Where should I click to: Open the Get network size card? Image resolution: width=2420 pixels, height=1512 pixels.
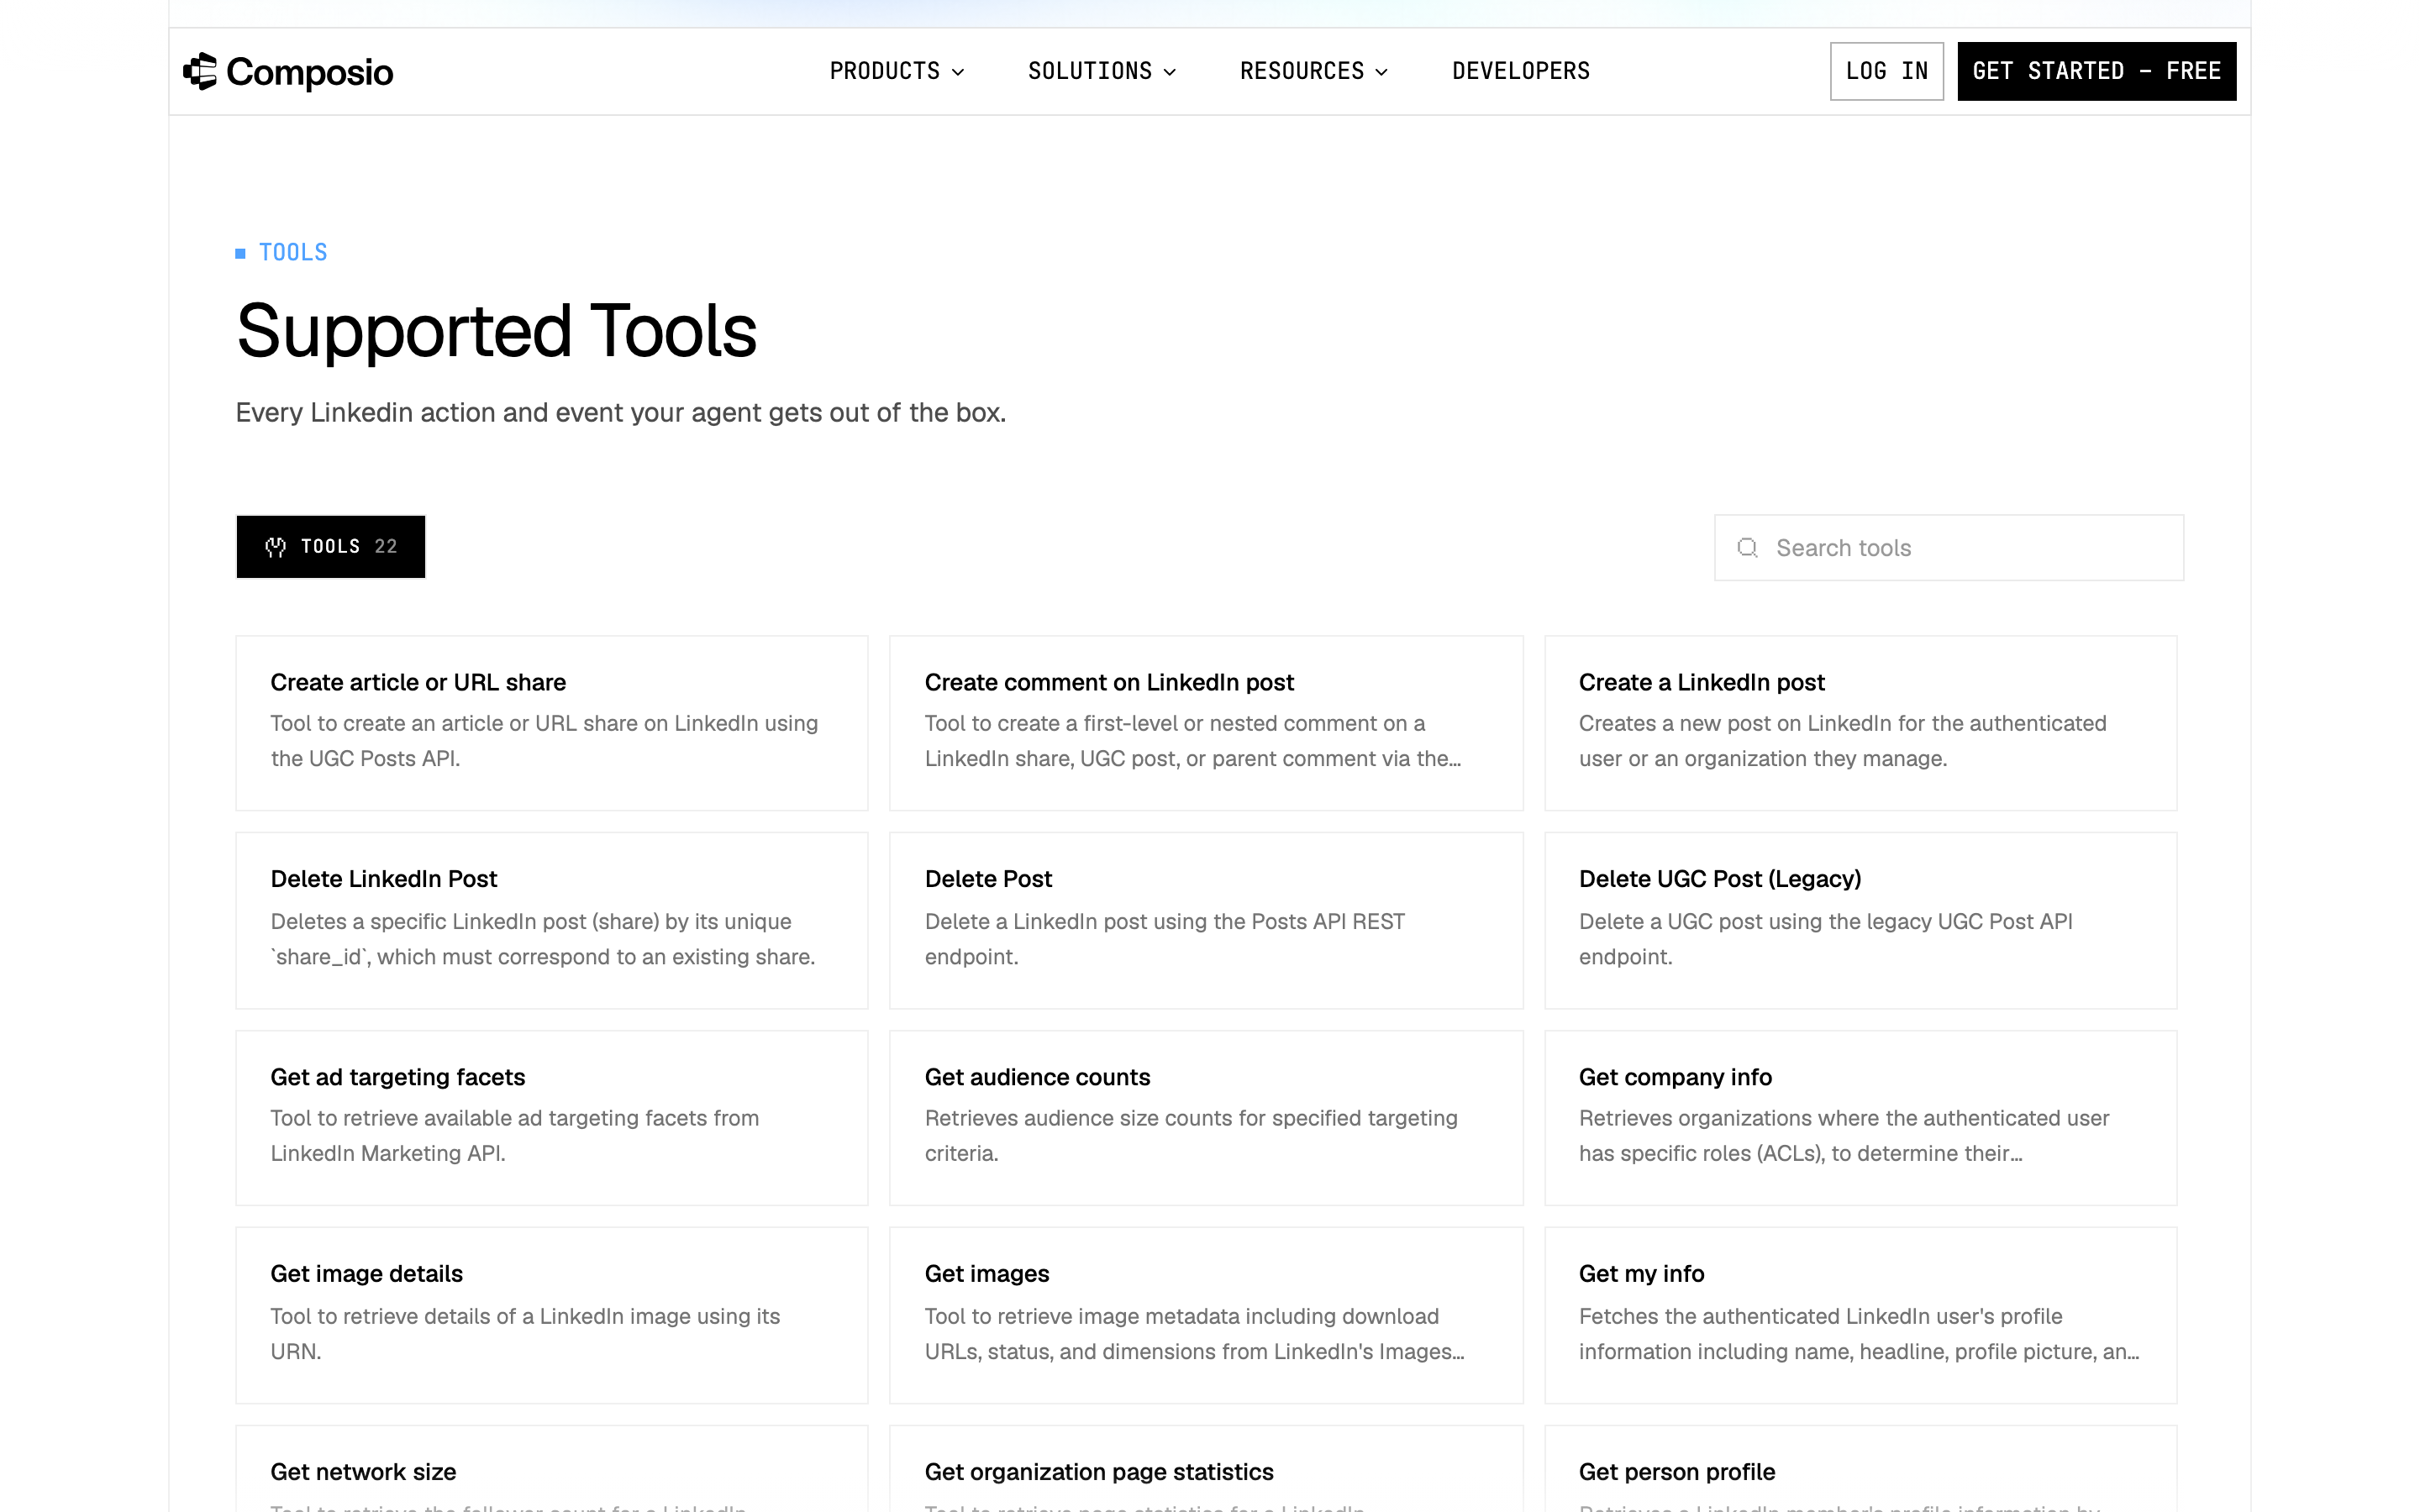tap(551, 1468)
